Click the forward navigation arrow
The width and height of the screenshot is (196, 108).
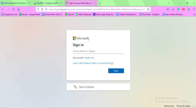pos(8,9)
